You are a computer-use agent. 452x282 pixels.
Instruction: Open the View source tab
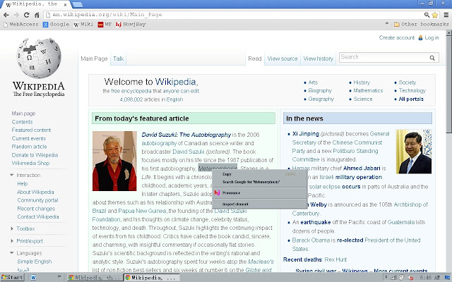pyautogui.click(x=282, y=59)
